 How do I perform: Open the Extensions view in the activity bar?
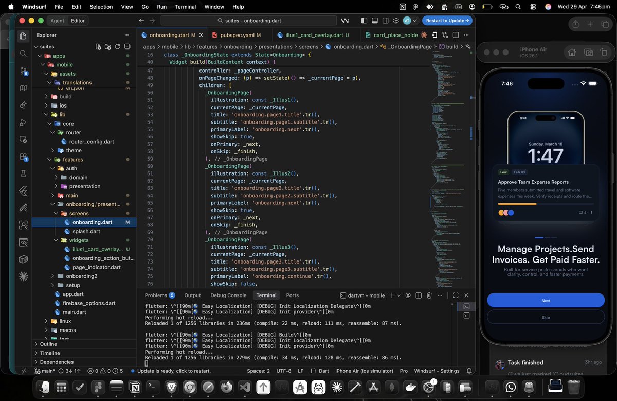point(23,156)
